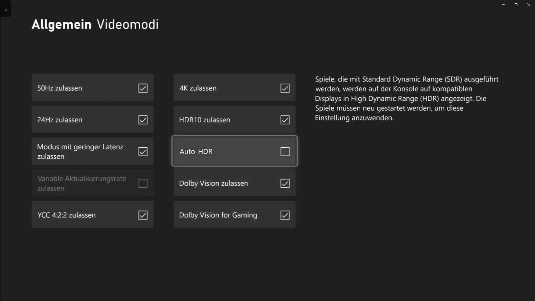Turn off the HDR10 zulassen checkbox

(x=285, y=120)
